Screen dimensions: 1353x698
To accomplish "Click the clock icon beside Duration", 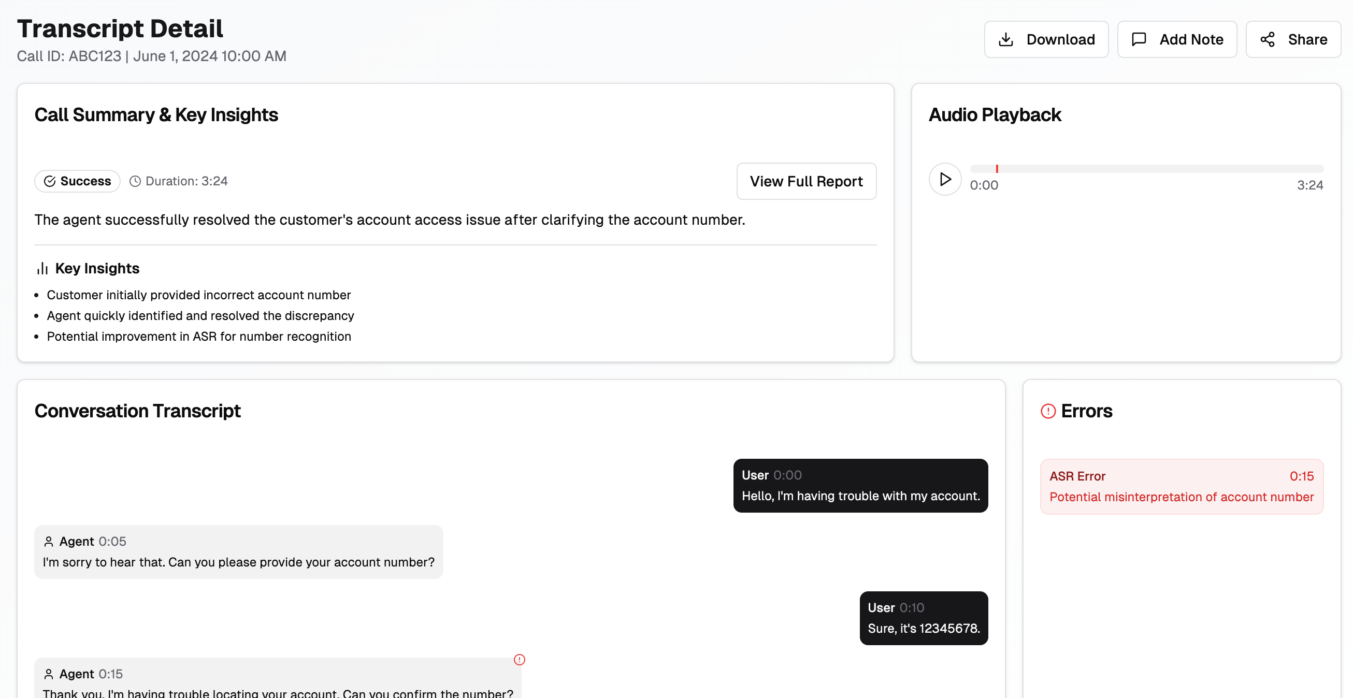I will tap(135, 181).
